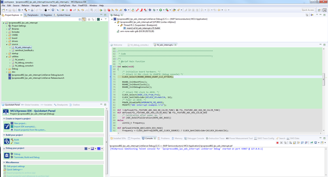Click the Instruction Stepping Mode icon in Debug view
This screenshot has height=177, width=328.
point(312,15)
